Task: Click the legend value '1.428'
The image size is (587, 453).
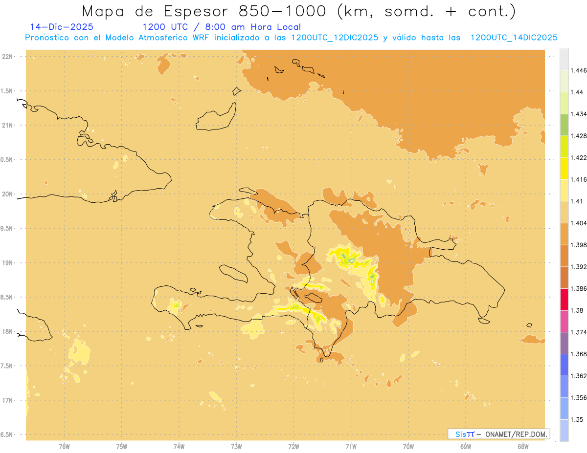Action: 578,136
